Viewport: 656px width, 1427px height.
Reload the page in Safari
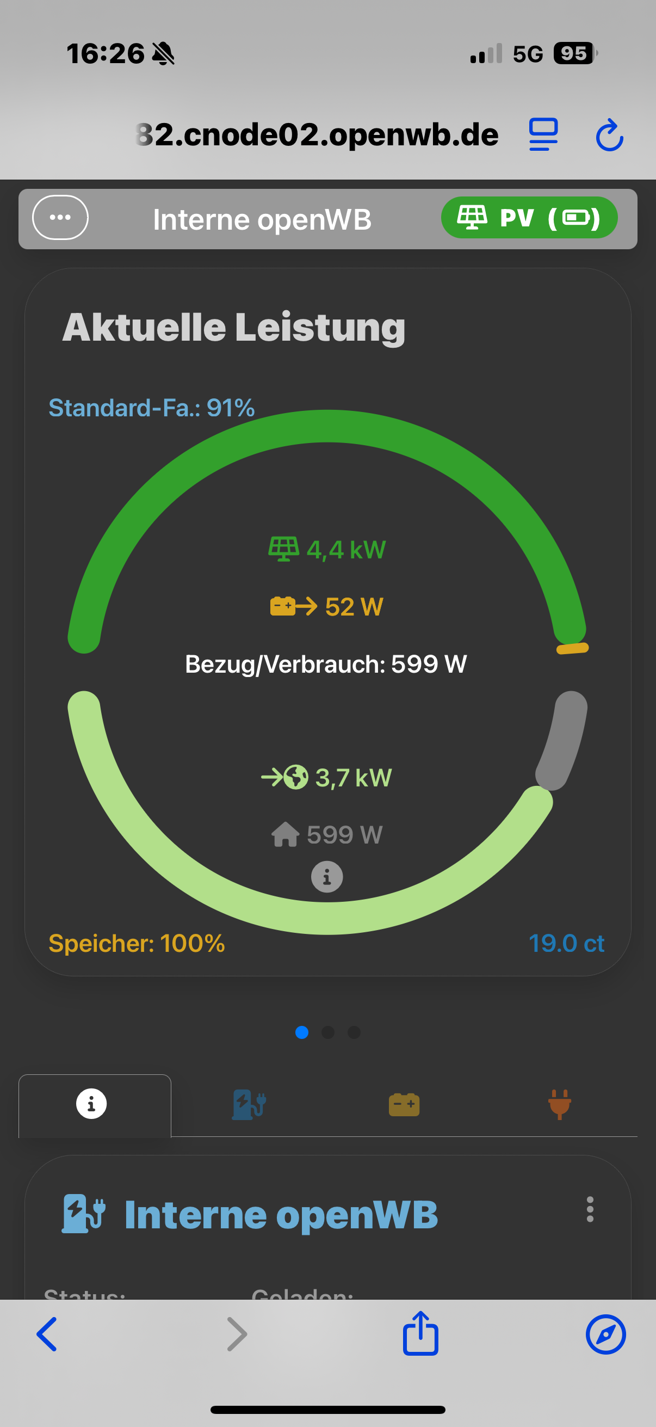[x=610, y=135]
